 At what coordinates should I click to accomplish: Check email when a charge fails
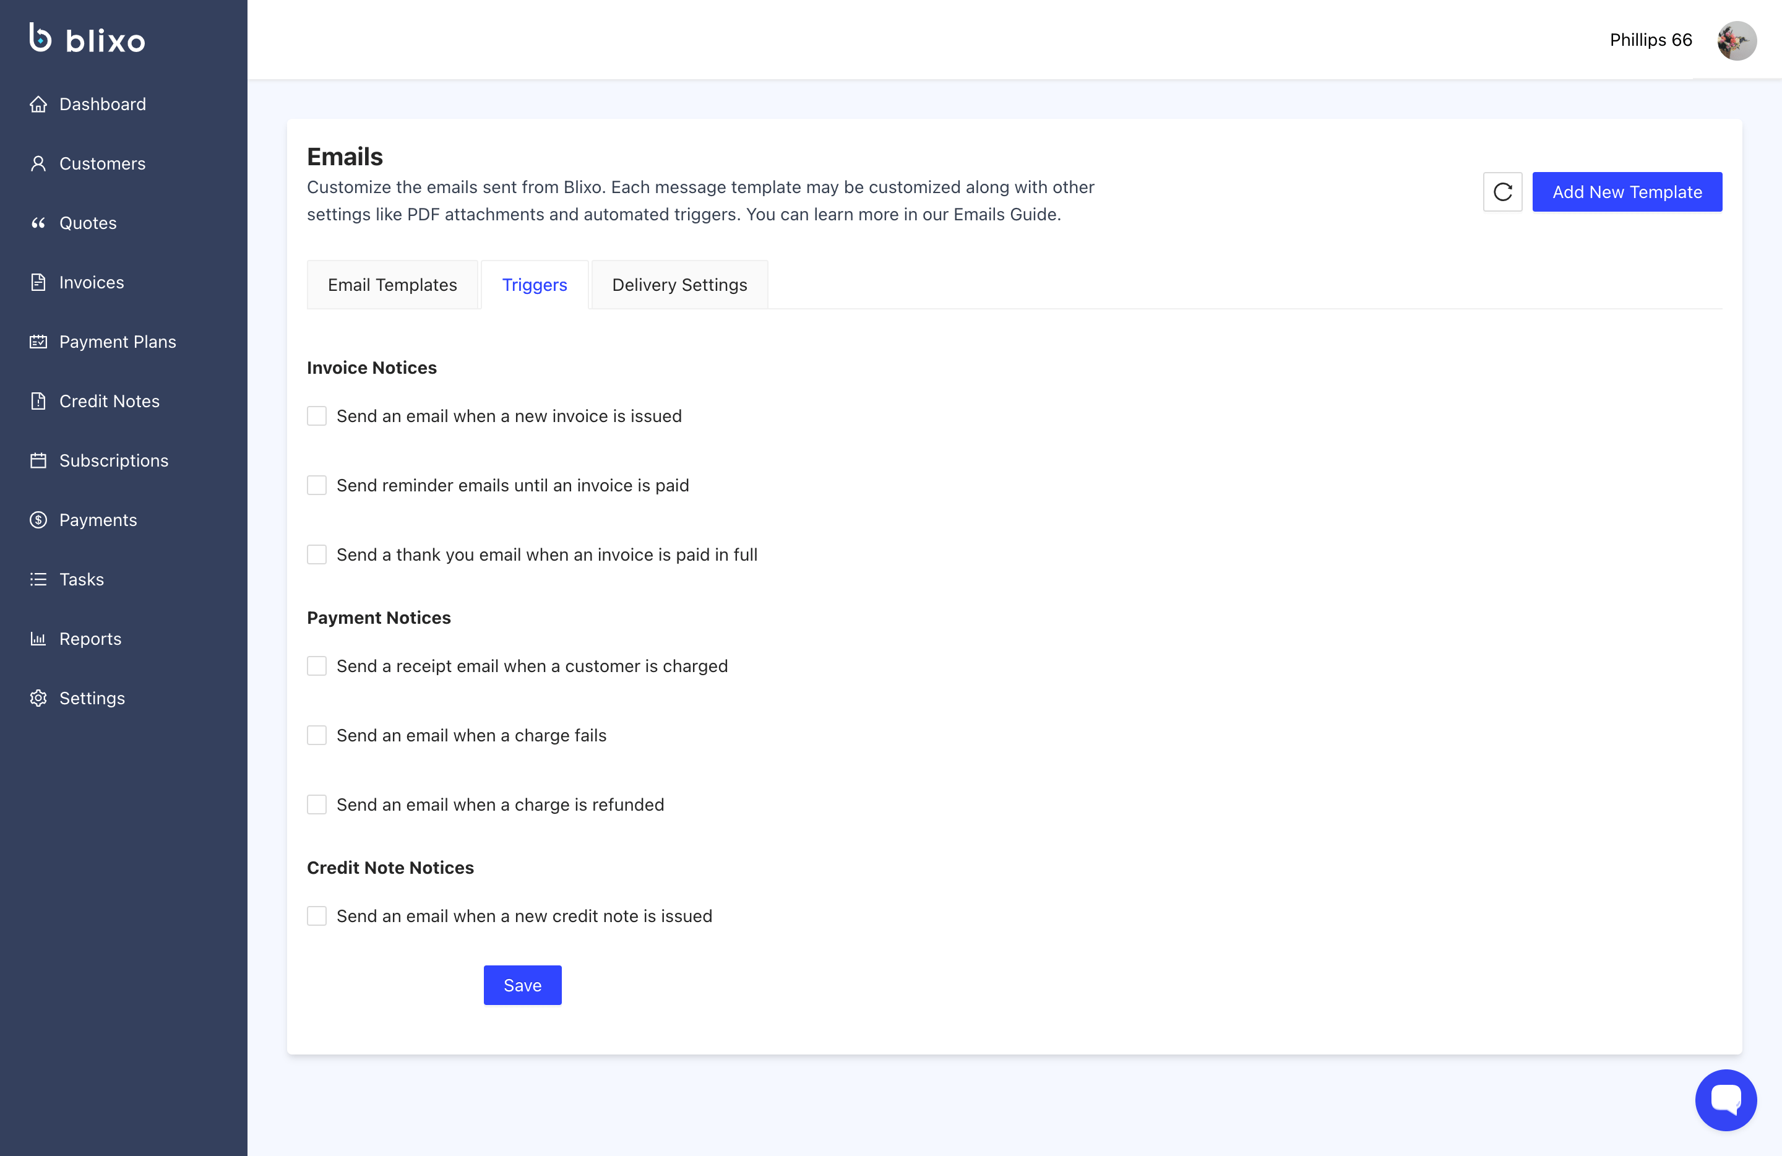[x=317, y=735]
